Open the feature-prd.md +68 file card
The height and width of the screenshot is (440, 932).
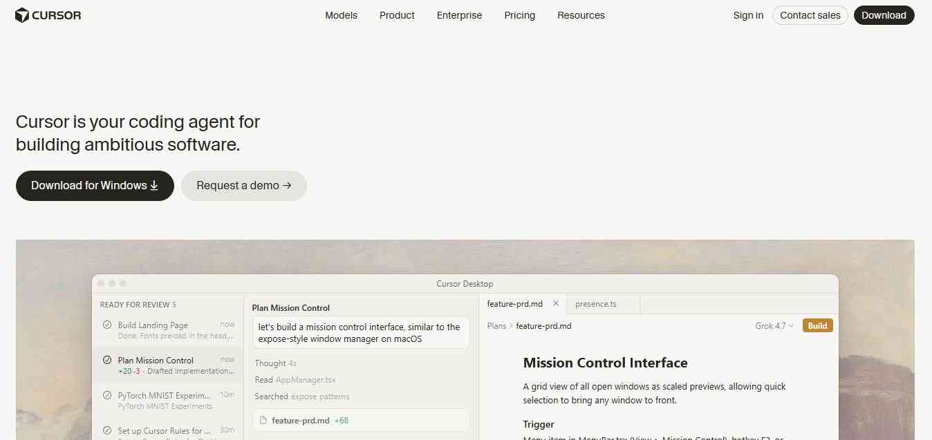point(361,420)
